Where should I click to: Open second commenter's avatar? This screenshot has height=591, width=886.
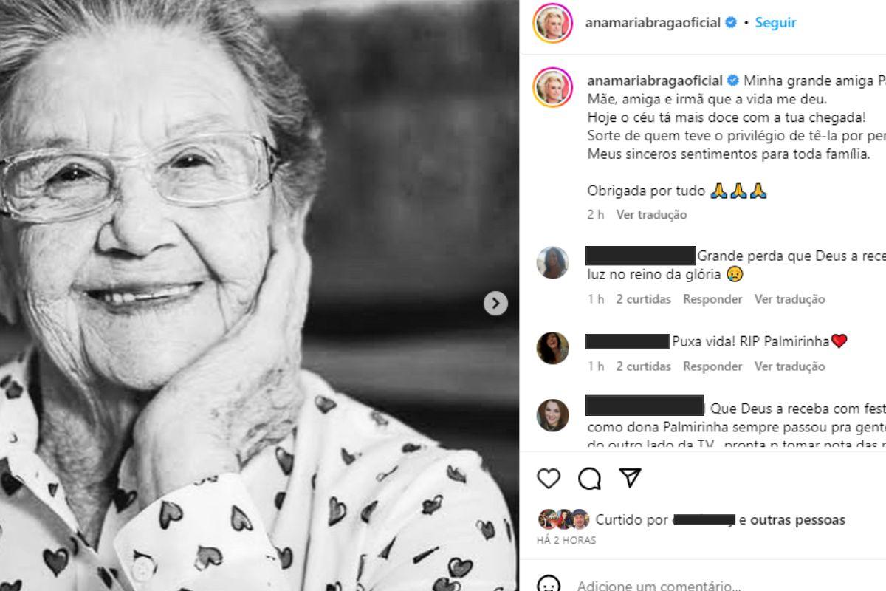552,348
